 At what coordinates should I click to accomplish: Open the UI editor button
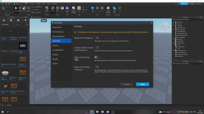[x=62, y=9]
